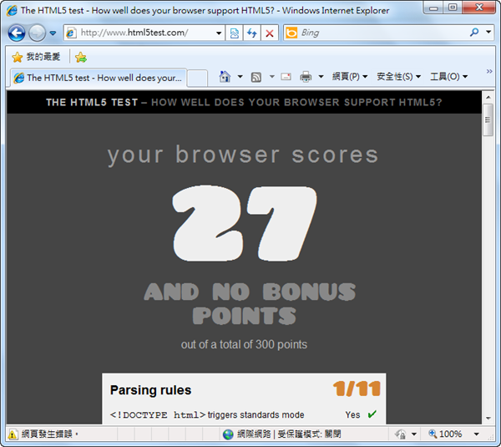Viewport: 501px width, 447px height.
Task: Click the Internet Explorer title bar icon
Action: coord(13,10)
